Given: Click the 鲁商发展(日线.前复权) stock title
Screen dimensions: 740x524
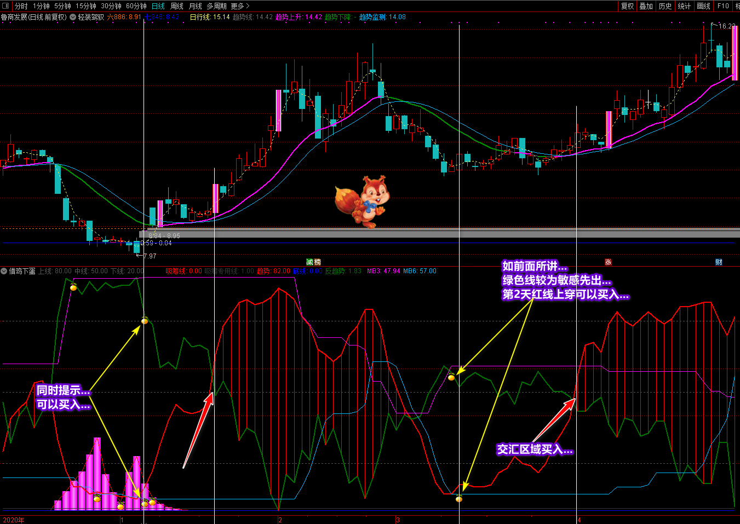Looking at the screenshot, I should [x=34, y=17].
